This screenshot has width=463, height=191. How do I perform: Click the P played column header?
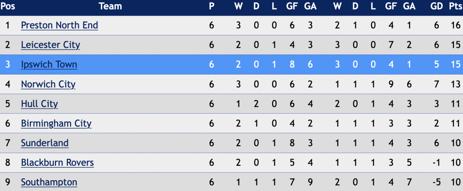(x=212, y=6)
